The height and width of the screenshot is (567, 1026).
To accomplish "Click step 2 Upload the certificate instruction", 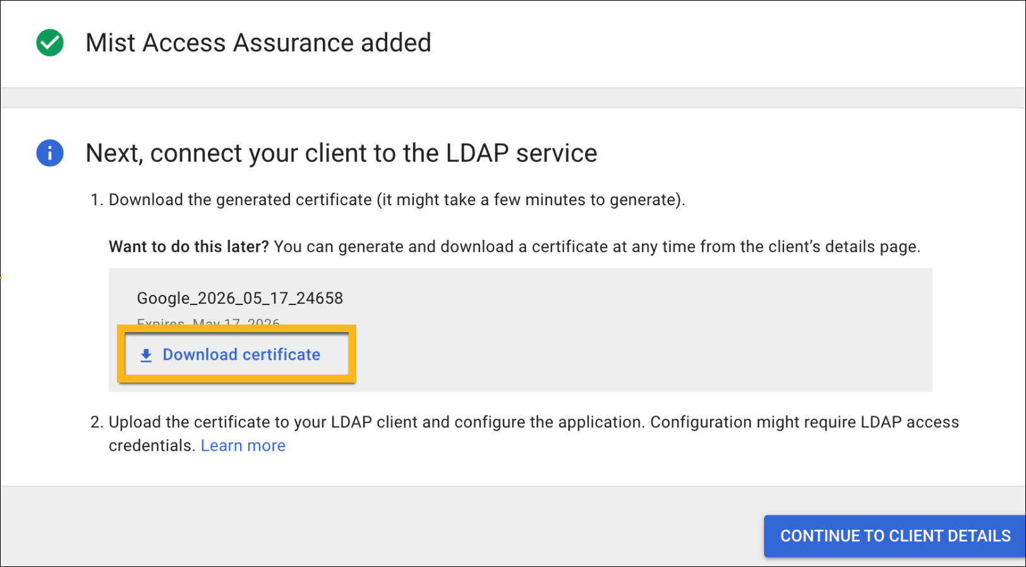I will point(534,422).
